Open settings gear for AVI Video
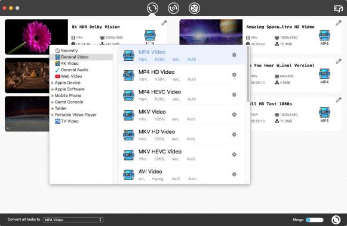 pyautogui.click(x=234, y=174)
